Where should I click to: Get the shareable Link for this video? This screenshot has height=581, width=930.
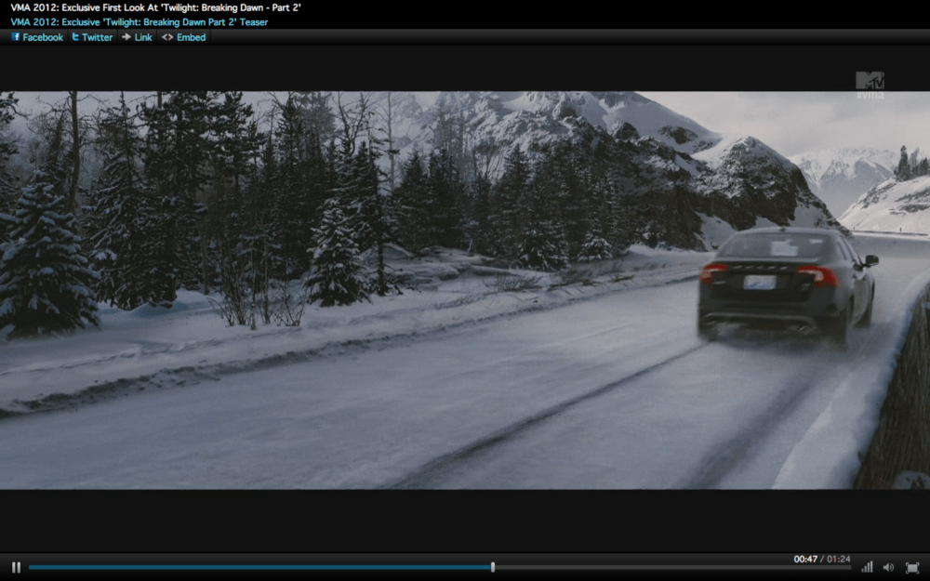143,37
